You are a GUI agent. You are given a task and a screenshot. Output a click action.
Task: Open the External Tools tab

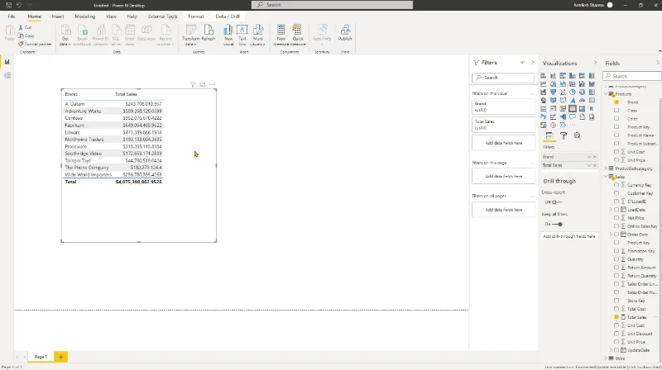pyautogui.click(x=162, y=17)
